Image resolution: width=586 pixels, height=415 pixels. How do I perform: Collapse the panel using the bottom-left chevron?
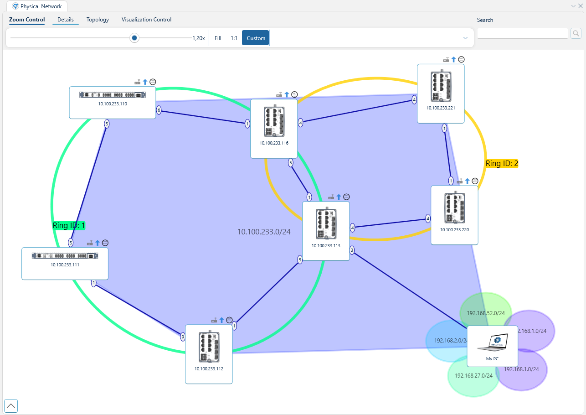tap(10, 405)
